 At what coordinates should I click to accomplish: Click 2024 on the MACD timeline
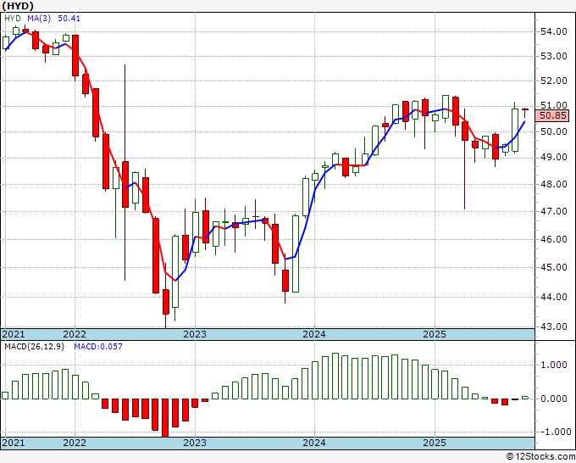pyautogui.click(x=314, y=443)
